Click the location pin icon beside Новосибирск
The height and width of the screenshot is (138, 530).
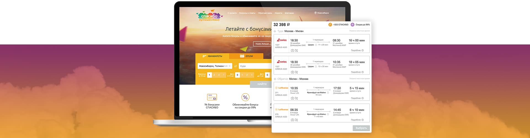point(316,13)
